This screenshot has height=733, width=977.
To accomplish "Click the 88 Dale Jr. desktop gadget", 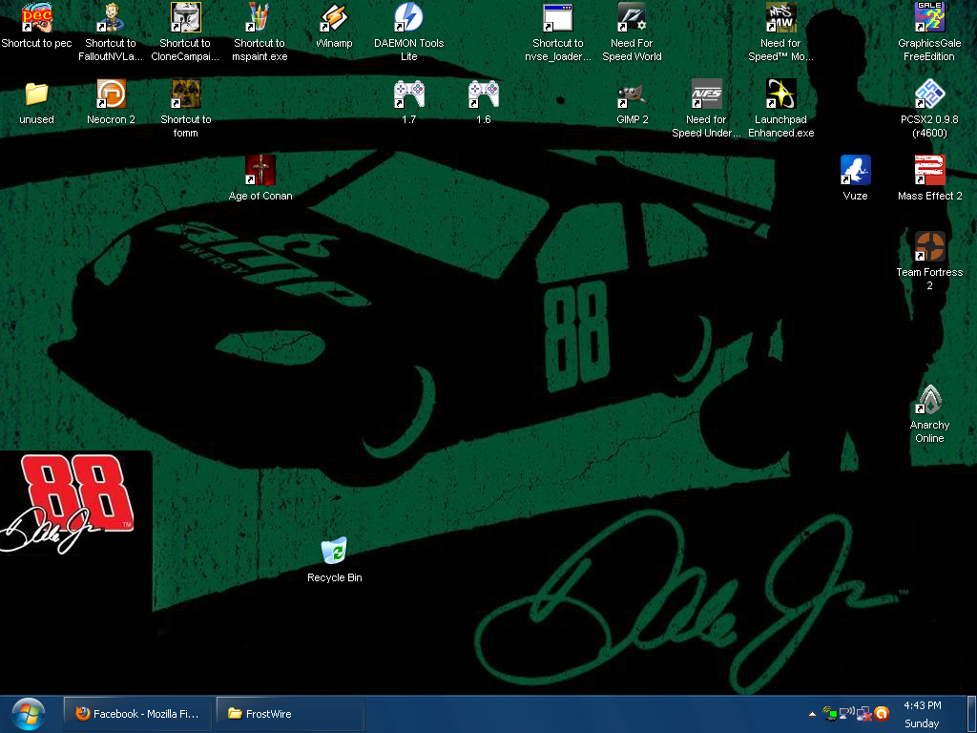I will 69,502.
